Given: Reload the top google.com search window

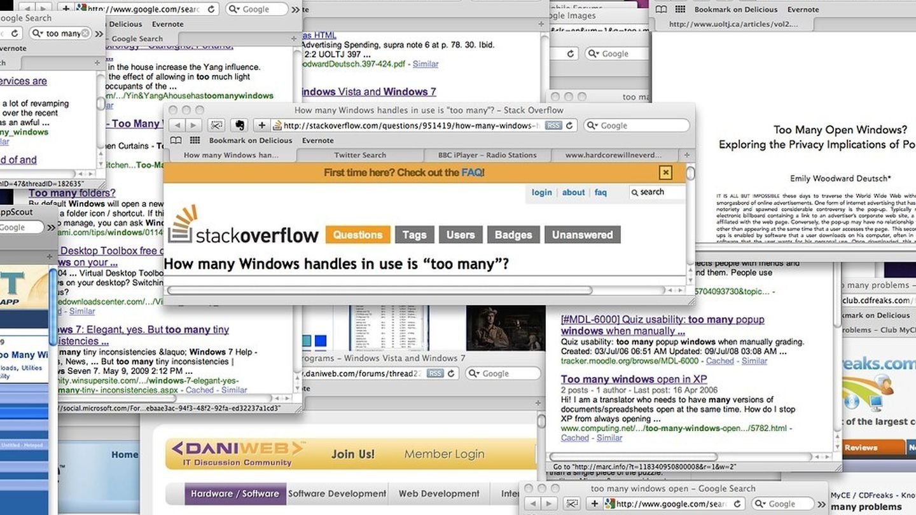Looking at the screenshot, I should pos(212,9).
